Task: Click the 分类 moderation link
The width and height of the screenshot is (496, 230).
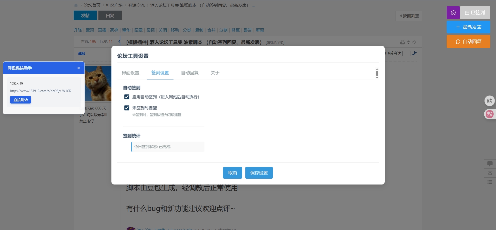Action: (187, 30)
